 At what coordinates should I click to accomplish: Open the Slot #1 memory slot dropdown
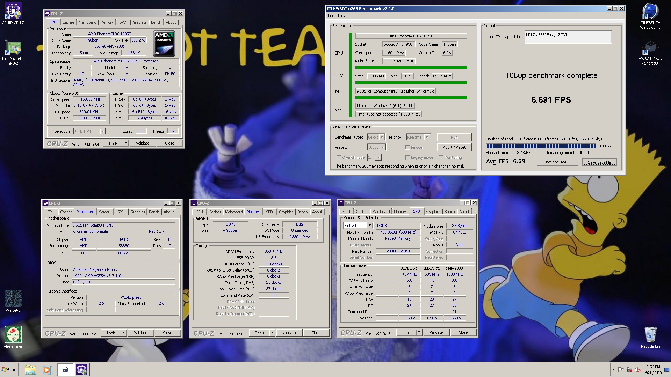click(x=370, y=226)
